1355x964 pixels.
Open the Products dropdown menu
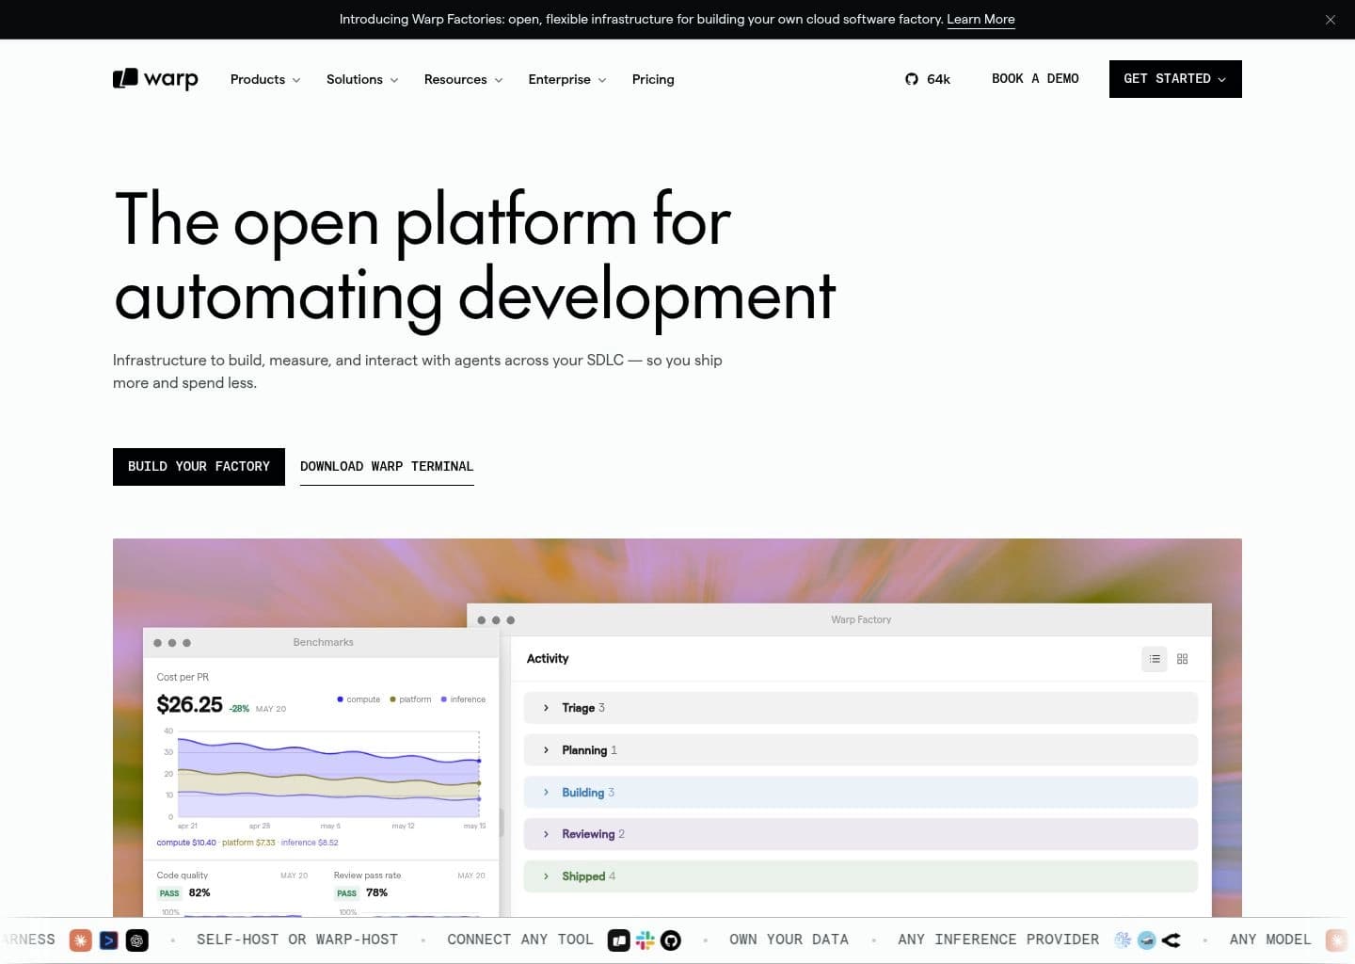pos(265,79)
